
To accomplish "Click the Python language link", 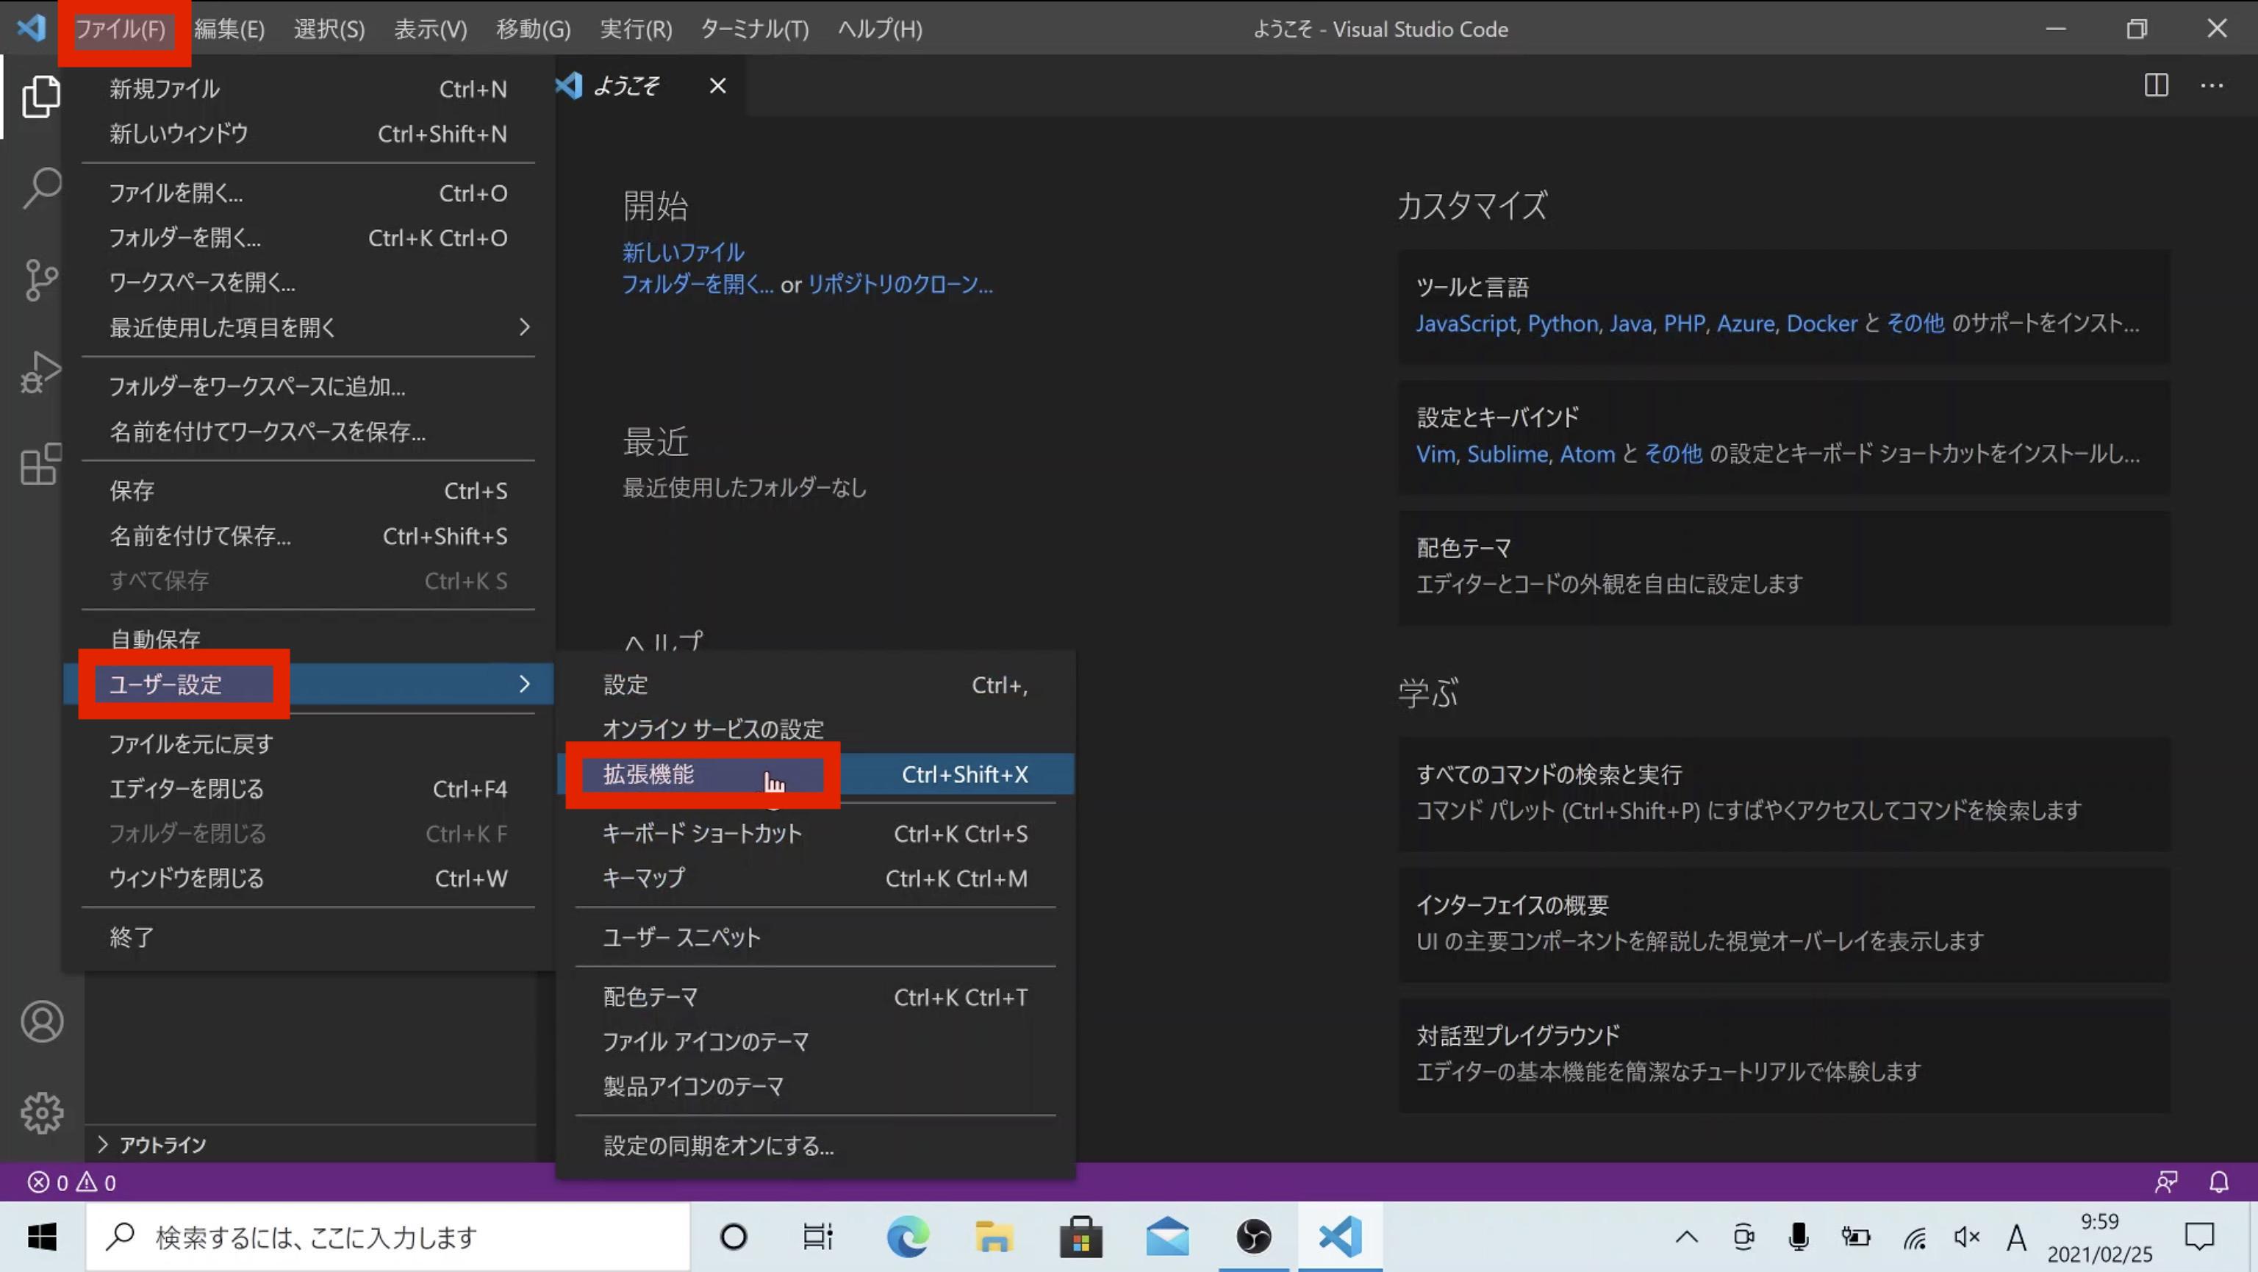I will 1563,324.
